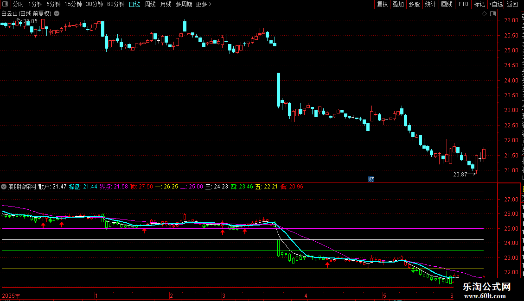Click the 23.00 price axis label in the main chart
Image resolution: width=524 pixels, height=301 pixels.
511,111
